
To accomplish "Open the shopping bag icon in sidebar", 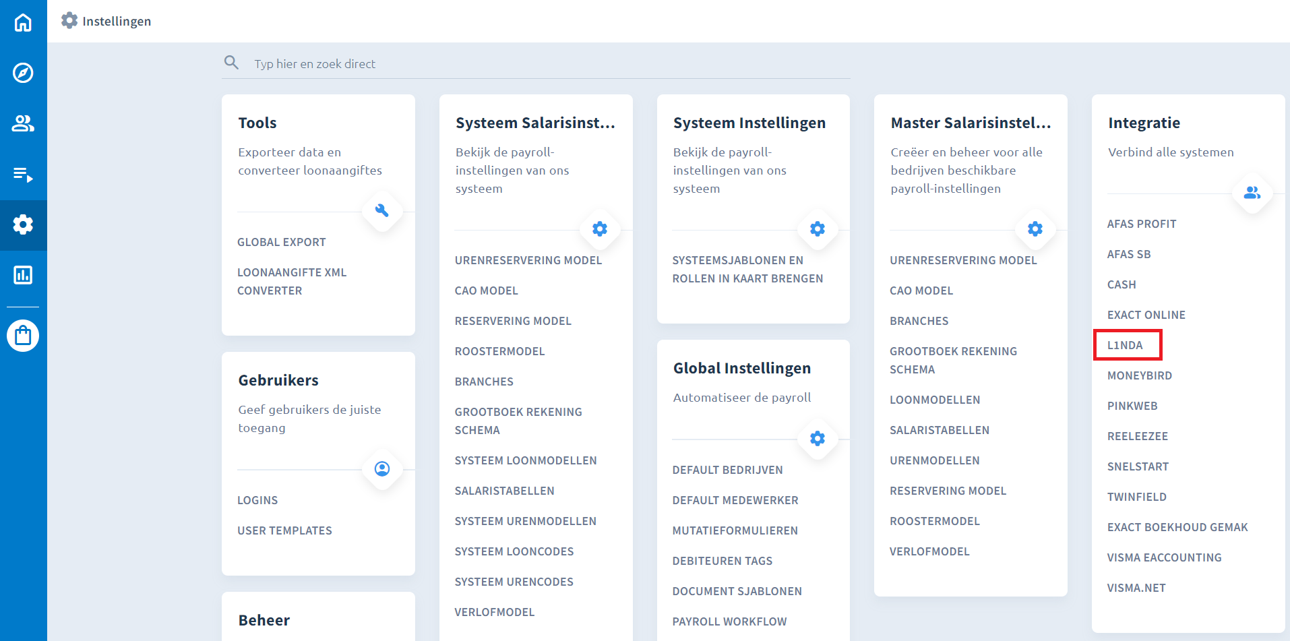I will click(x=23, y=336).
